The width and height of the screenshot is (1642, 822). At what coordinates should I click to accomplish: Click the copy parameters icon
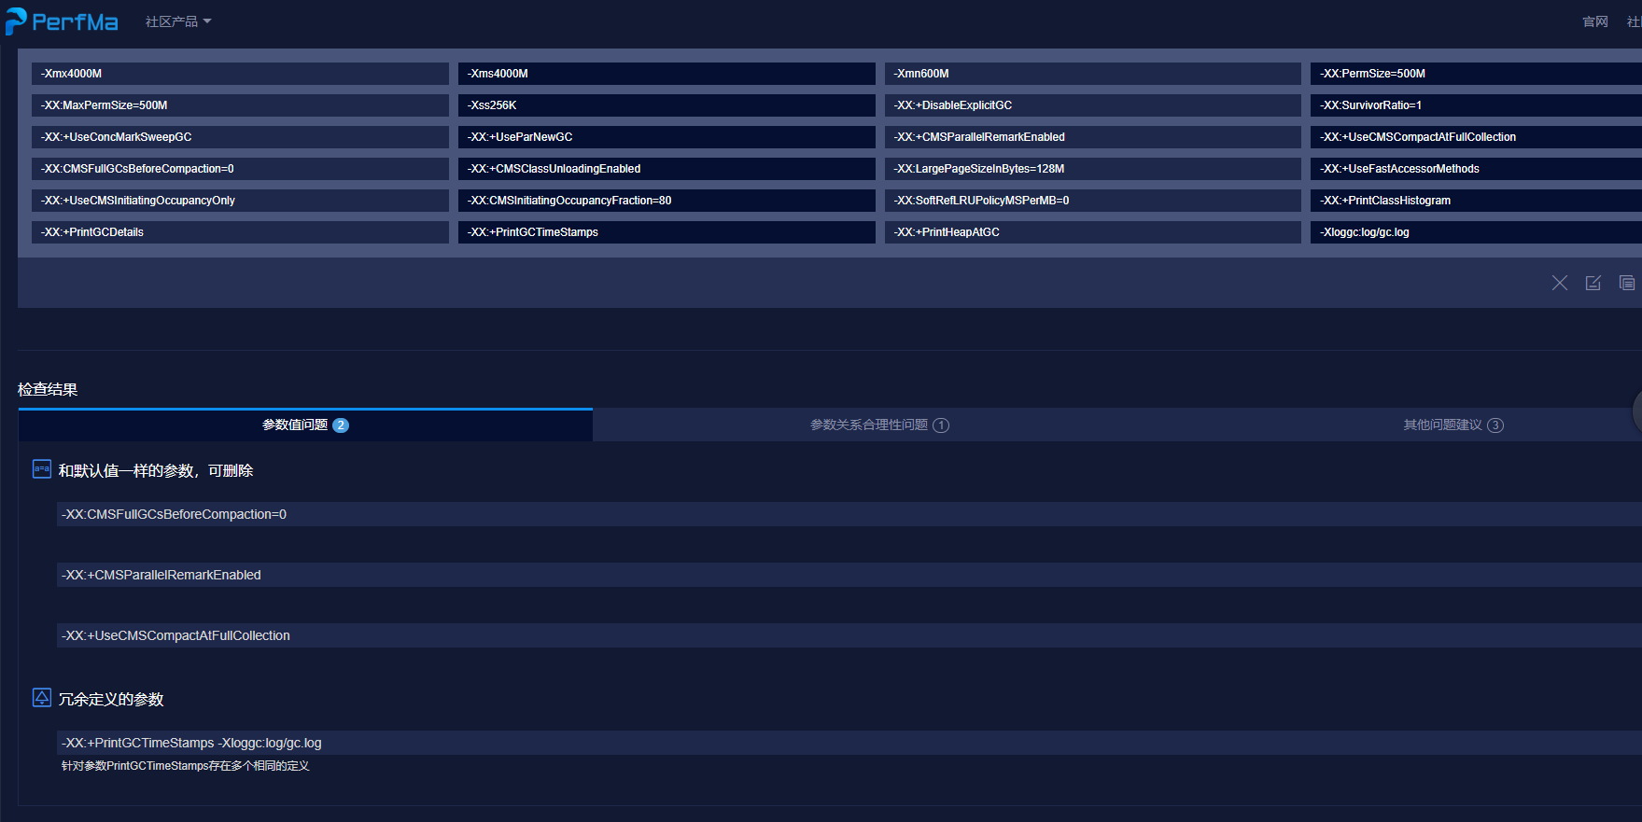tap(1627, 283)
